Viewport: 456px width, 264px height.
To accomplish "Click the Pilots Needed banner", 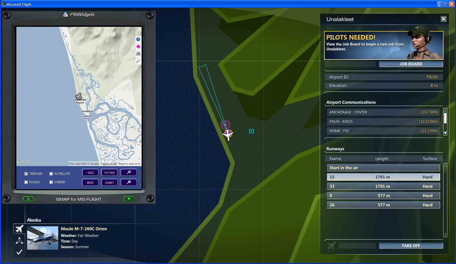I will 384,45.
